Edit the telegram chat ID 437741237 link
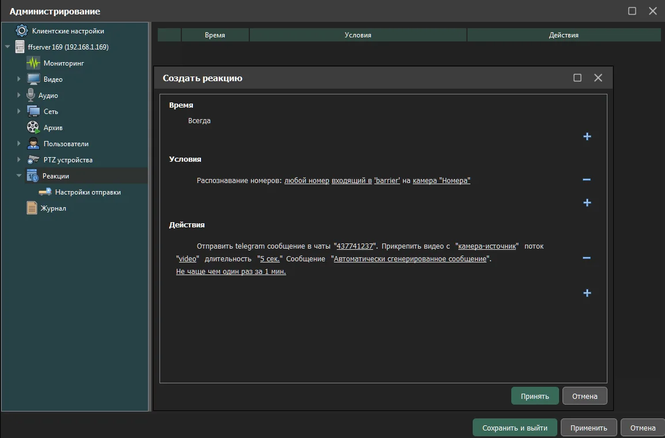This screenshot has width=665, height=438. point(355,246)
